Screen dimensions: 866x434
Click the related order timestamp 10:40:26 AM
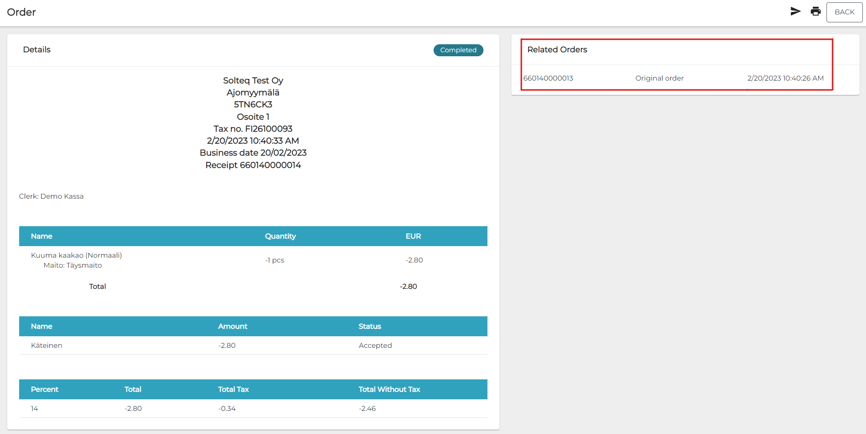(x=785, y=78)
